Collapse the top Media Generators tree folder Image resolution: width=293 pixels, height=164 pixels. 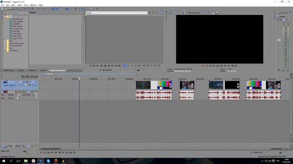point(5,16)
